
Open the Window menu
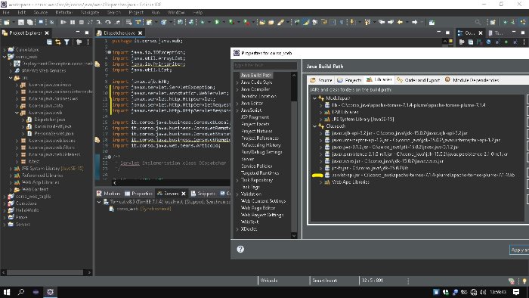pos(176,12)
